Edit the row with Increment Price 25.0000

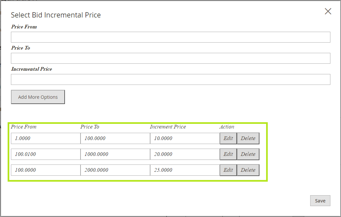(x=228, y=170)
